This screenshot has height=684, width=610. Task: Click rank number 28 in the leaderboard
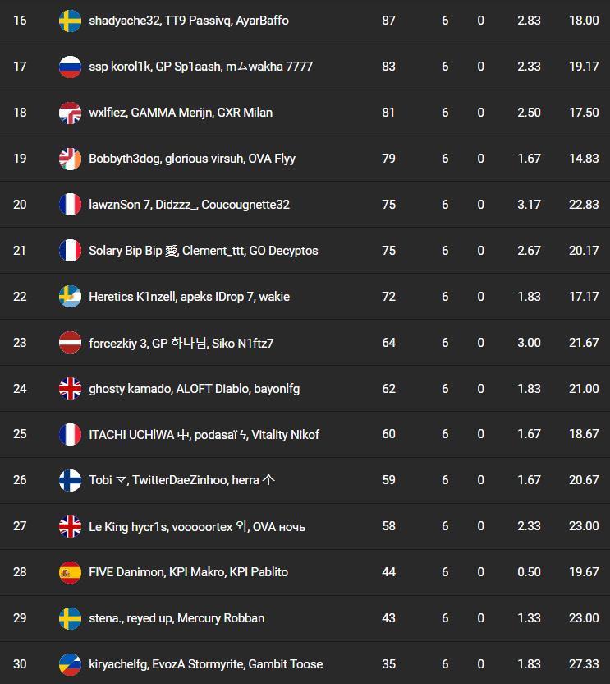(x=20, y=572)
